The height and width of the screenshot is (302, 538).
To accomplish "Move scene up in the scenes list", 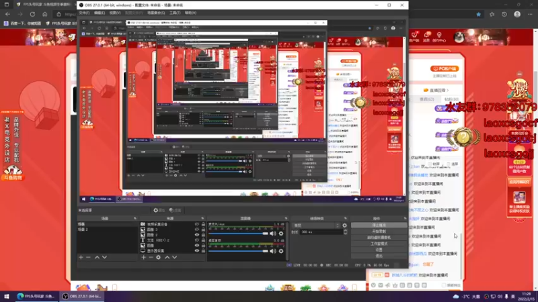I will coord(97,257).
